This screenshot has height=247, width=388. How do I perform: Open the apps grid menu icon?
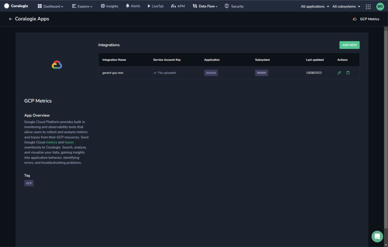tap(368, 7)
